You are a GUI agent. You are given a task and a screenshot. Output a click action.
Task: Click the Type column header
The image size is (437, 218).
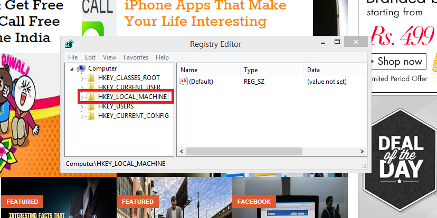pyautogui.click(x=272, y=70)
